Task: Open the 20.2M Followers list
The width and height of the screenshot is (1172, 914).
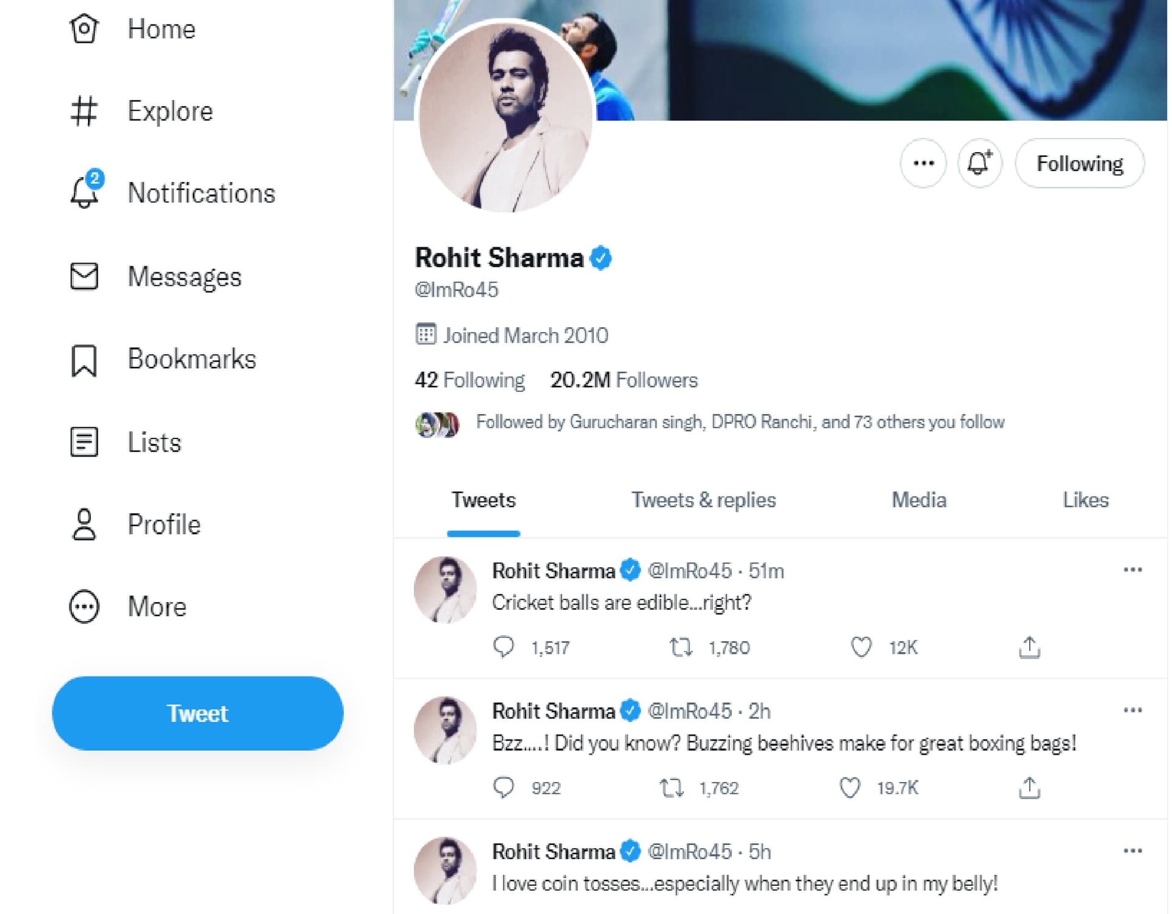Action: pyautogui.click(x=623, y=380)
